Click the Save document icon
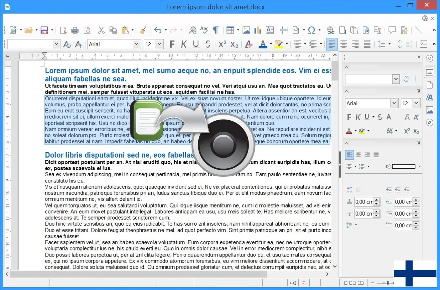The image size is (440, 290). point(44,30)
